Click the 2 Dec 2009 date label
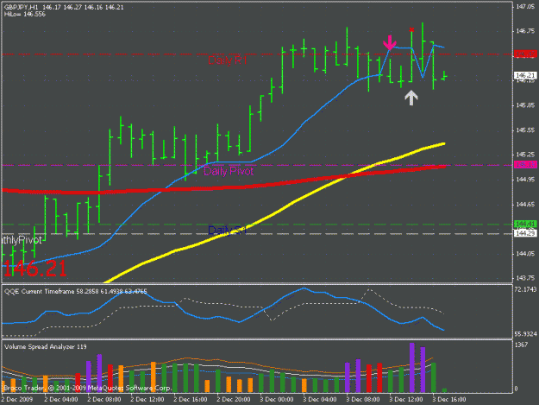This screenshot has height=405, width=539. click(17, 400)
